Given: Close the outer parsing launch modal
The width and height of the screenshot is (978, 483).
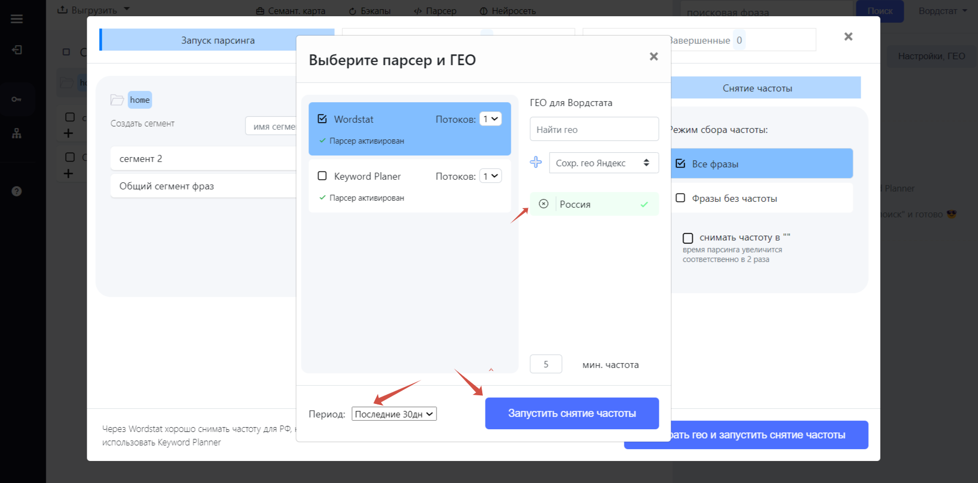Looking at the screenshot, I should pyautogui.click(x=848, y=37).
